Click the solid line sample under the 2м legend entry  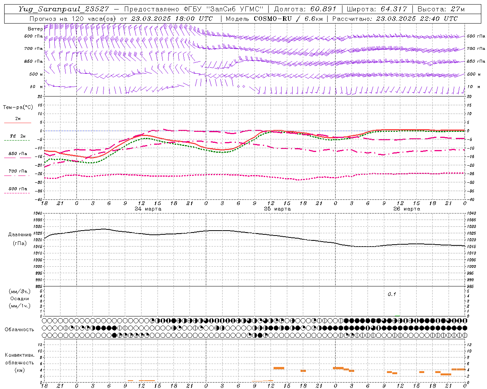(18, 123)
